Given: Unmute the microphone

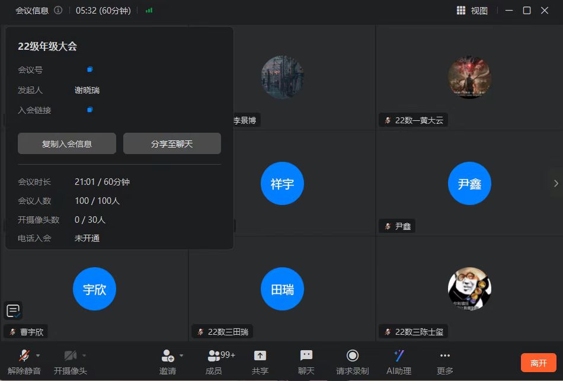Looking at the screenshot, I should coord(24,361).
